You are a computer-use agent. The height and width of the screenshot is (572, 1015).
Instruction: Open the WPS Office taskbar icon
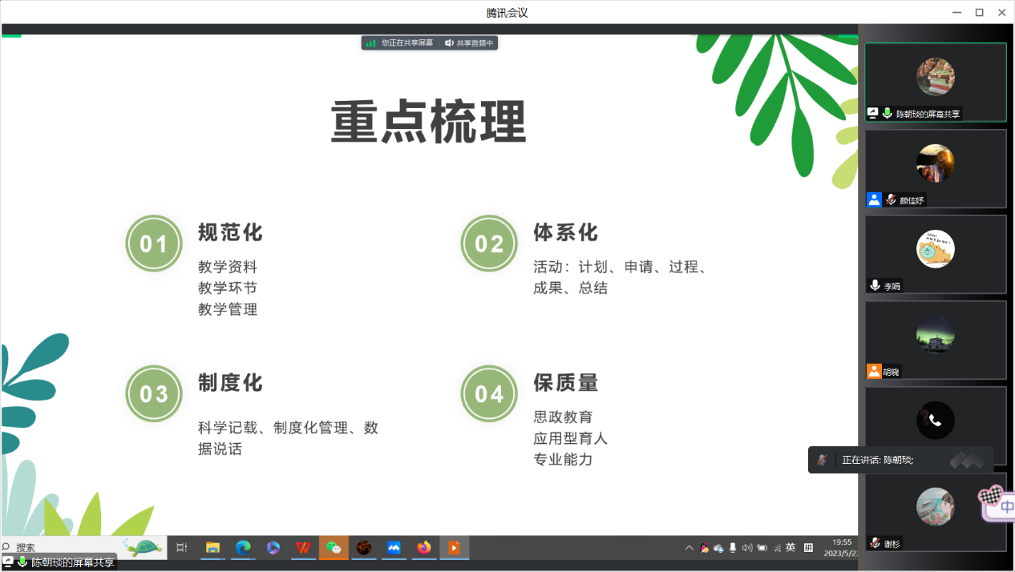(303, 548)
